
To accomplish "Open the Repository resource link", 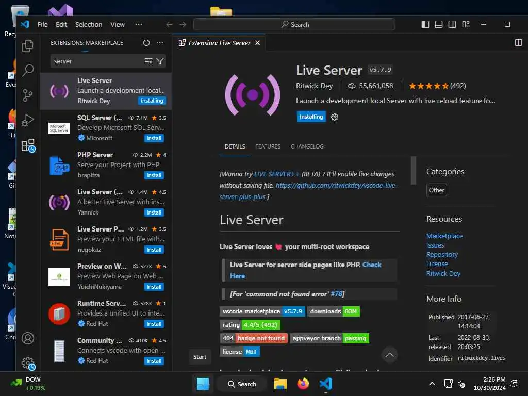I will [x=442, y=255].
